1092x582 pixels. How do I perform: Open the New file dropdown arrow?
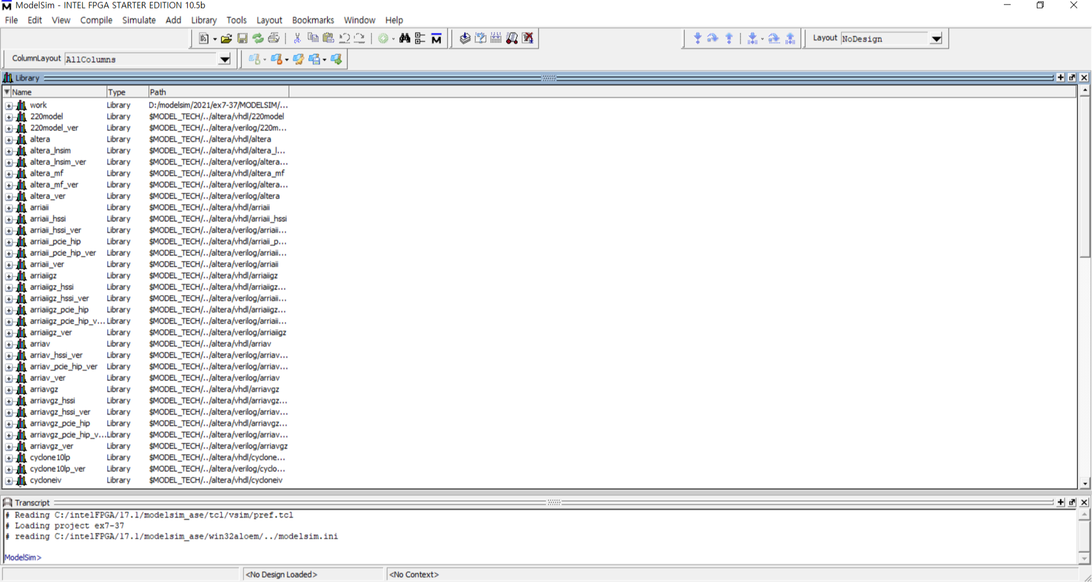click(x=214, y=39)
